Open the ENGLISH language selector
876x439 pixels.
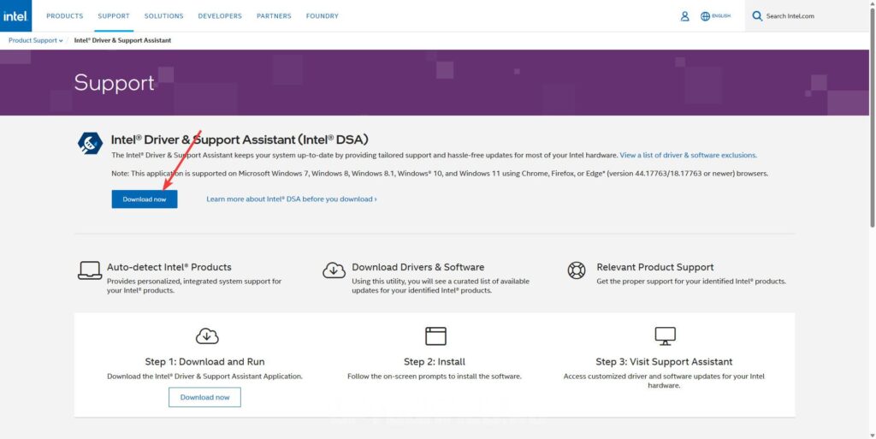coord(720,16)
